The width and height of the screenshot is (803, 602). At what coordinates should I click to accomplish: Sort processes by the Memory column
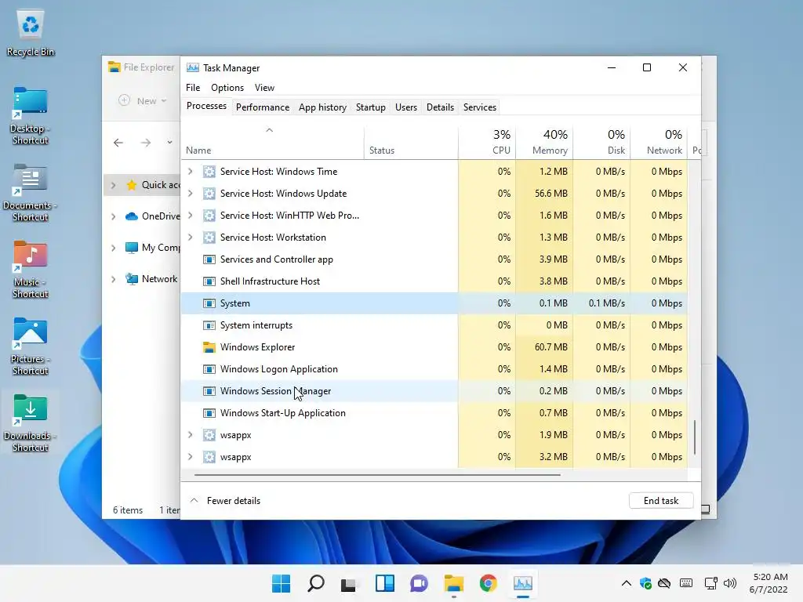pyautogui.click(x=544, y=142)
